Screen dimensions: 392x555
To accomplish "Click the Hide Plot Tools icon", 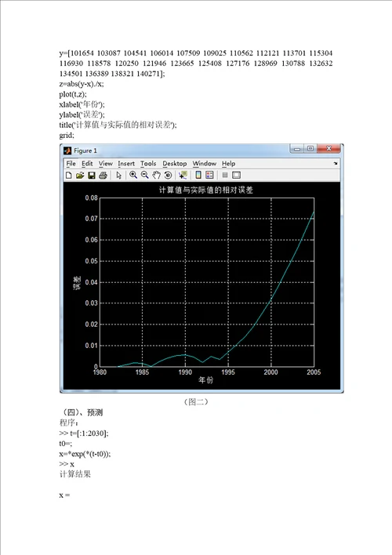I will pyautogui.click(x=225, y=175).
